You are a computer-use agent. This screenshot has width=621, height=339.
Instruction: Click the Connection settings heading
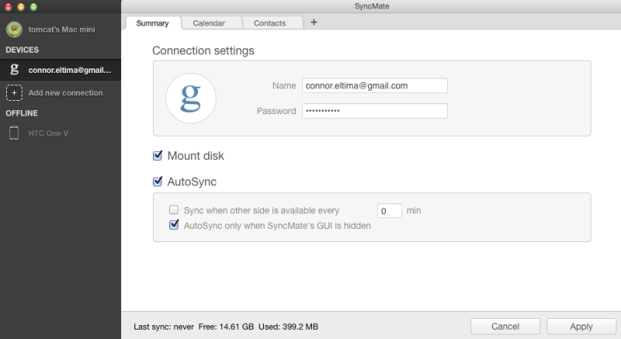point(203,50)
